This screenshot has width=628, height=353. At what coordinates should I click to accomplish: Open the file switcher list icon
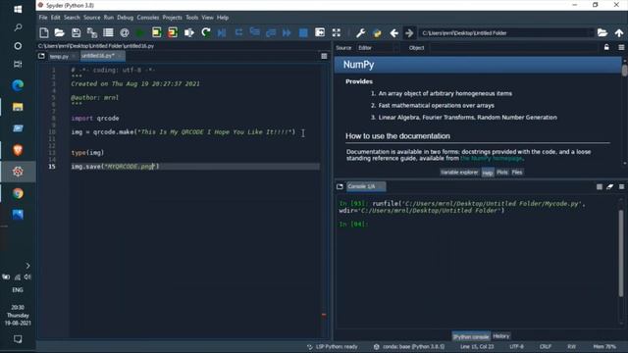click(x=108, y=32)
